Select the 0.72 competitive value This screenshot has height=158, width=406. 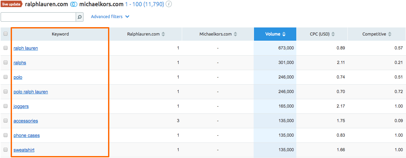click(x=399, y=92)
